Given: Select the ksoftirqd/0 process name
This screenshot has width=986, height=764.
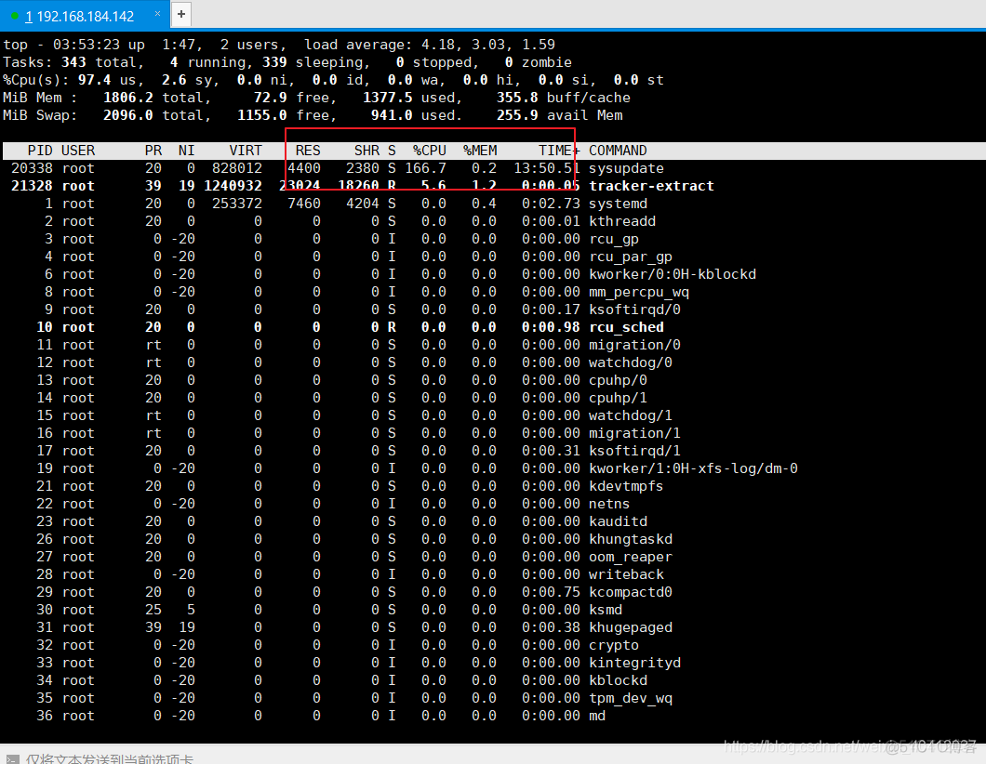Looking at the screenshot, I should 634,310.
